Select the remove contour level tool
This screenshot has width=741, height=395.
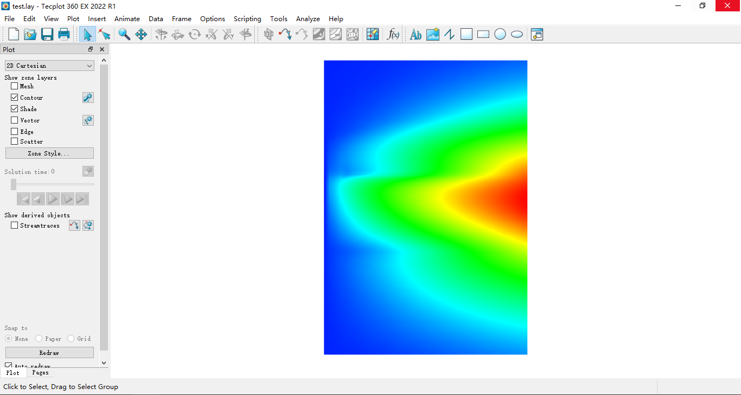point(336,34)
